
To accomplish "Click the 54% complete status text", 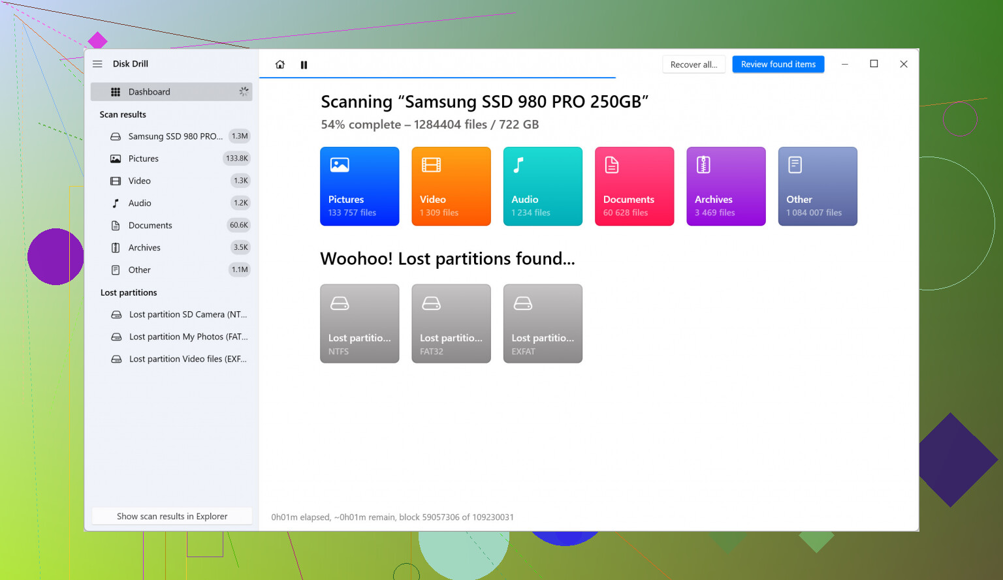I will coord(430,125).
